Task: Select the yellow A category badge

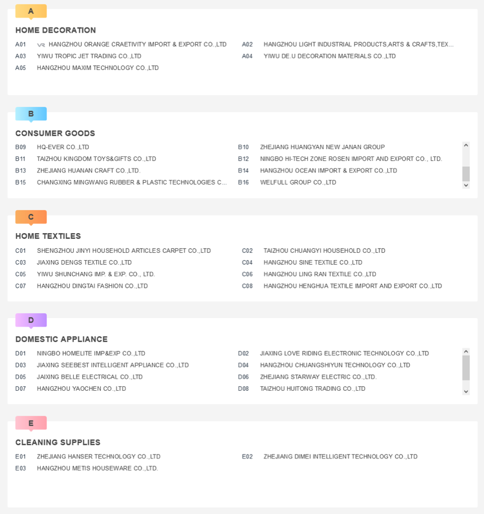Action: click(x=31, y=11)
